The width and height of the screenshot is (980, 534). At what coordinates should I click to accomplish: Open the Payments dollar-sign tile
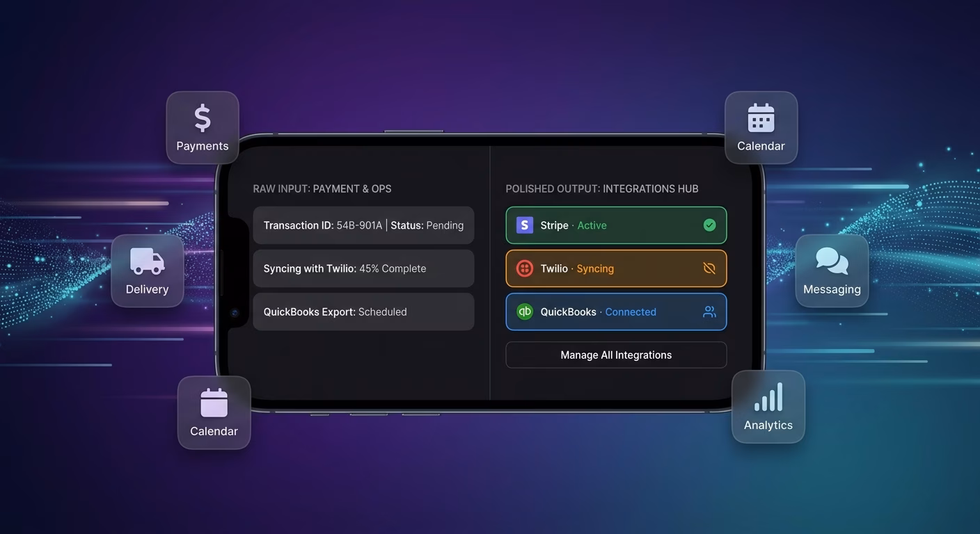tap(203, 128)
